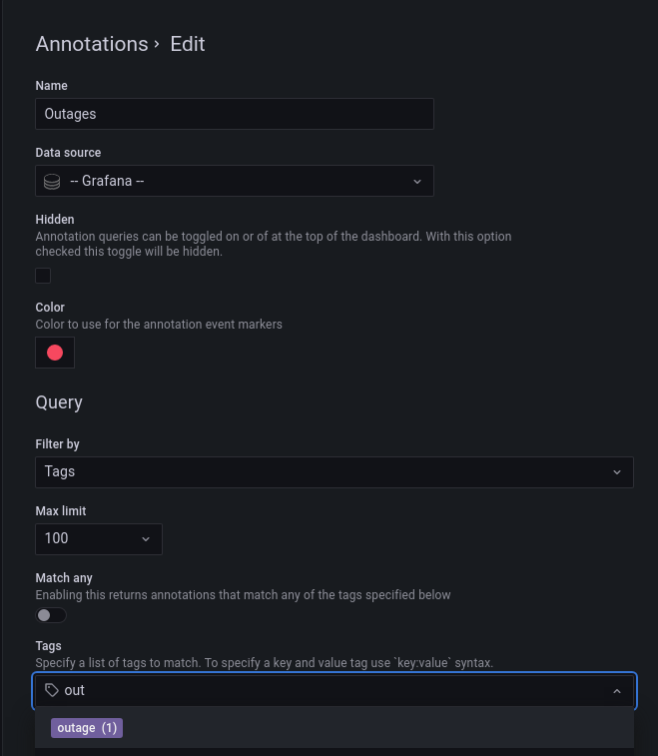This screenshot has width=658, height=756.
Task: Click the Filter by chevron arrow
Action: [x=617, y=471]
